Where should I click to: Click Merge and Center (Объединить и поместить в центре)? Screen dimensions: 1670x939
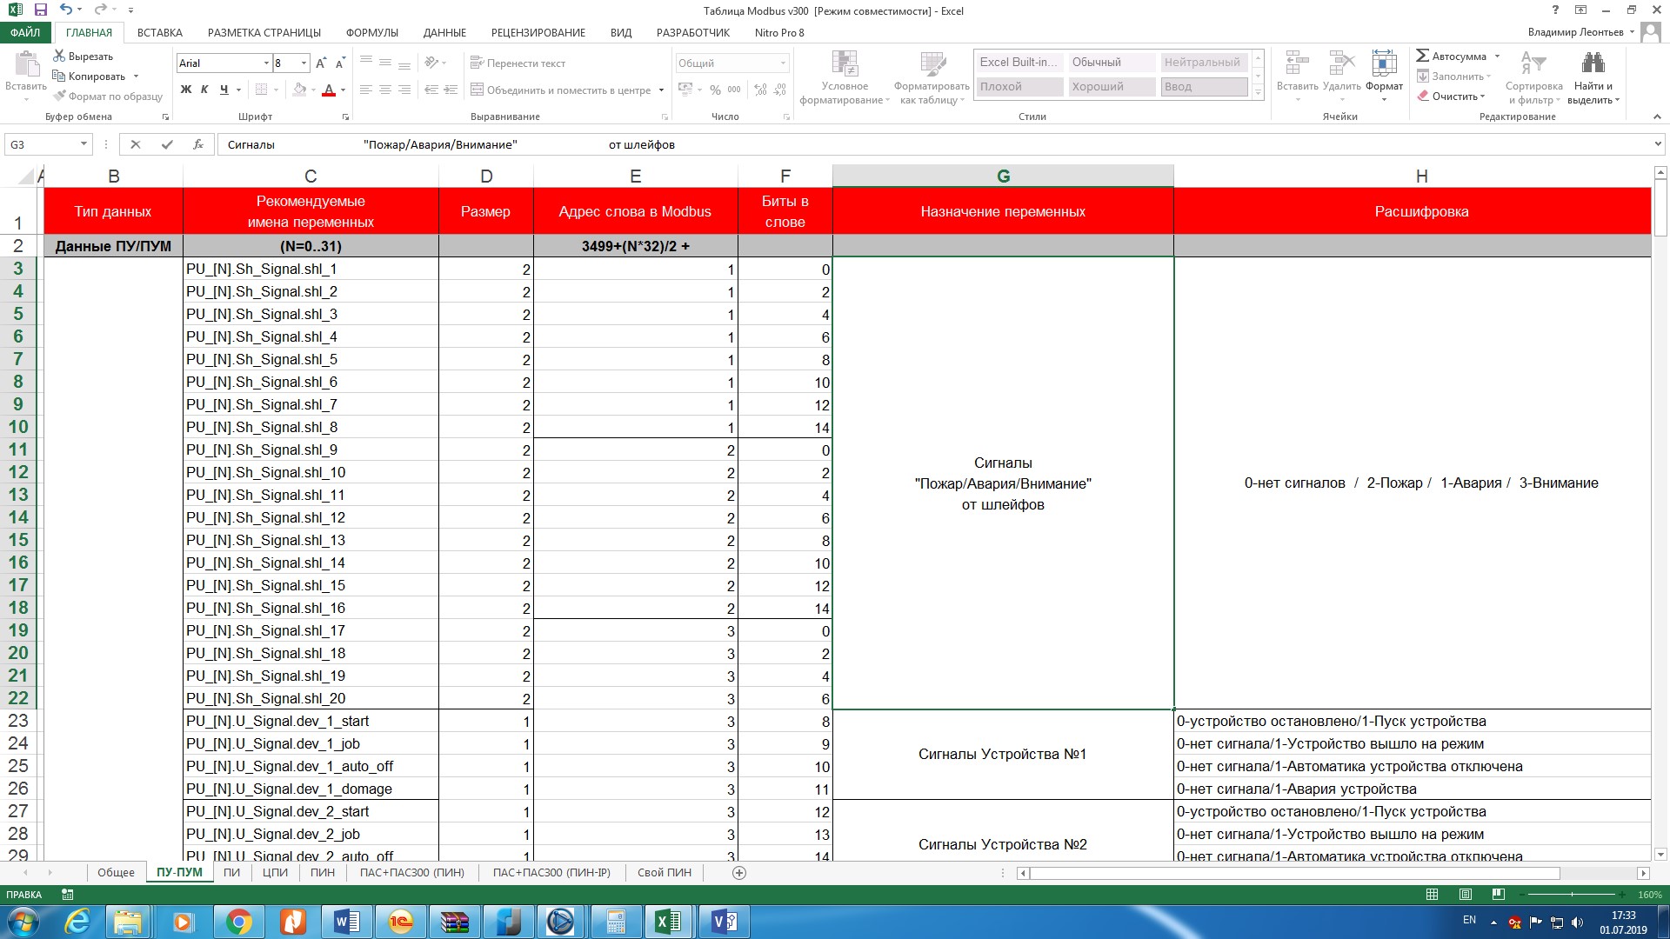pyautogui.click(x=560, y=90)
